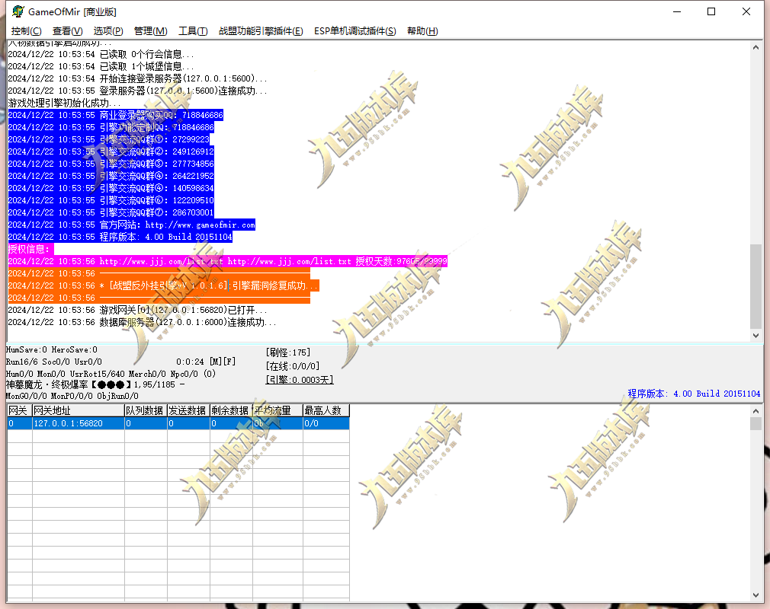Click the orange 引擎漏洞修复成功 log line
This screenshot has width=770, height=609.
[163, 285]
